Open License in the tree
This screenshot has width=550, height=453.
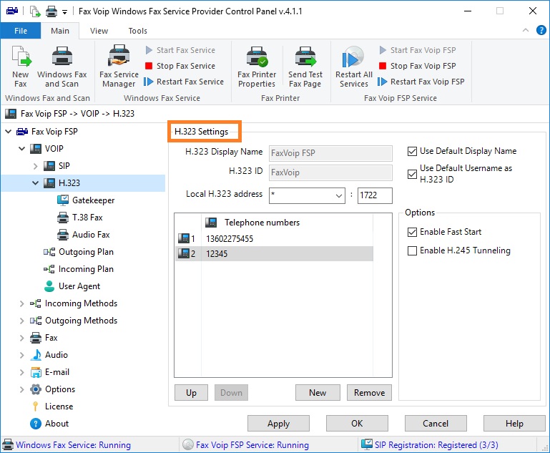tap(52, 406)
